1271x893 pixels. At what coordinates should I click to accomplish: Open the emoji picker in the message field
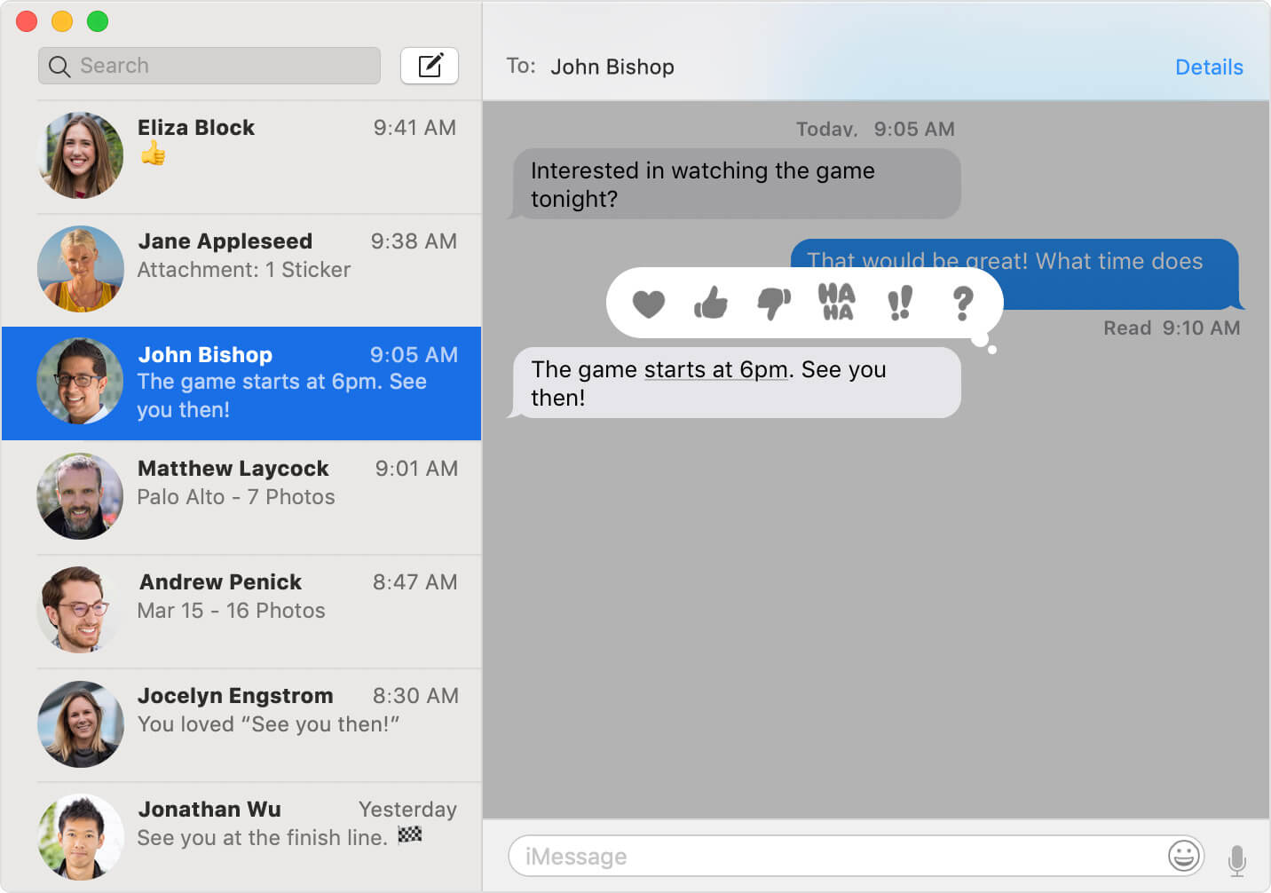tap(1183, 856)
